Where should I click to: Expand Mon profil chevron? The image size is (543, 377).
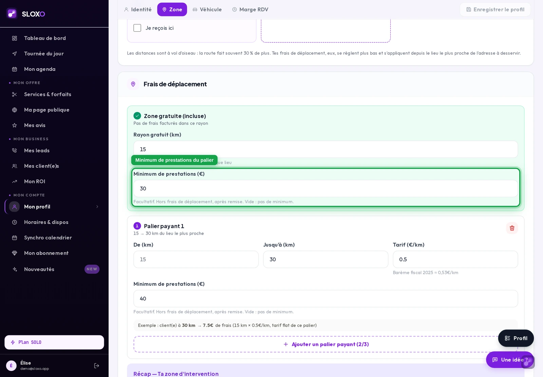(97, 207)
